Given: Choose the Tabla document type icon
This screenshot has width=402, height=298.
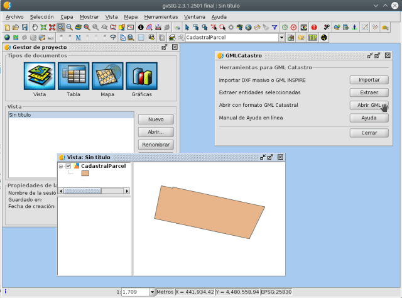Looking at the screenshot, I should coord(73,76).
